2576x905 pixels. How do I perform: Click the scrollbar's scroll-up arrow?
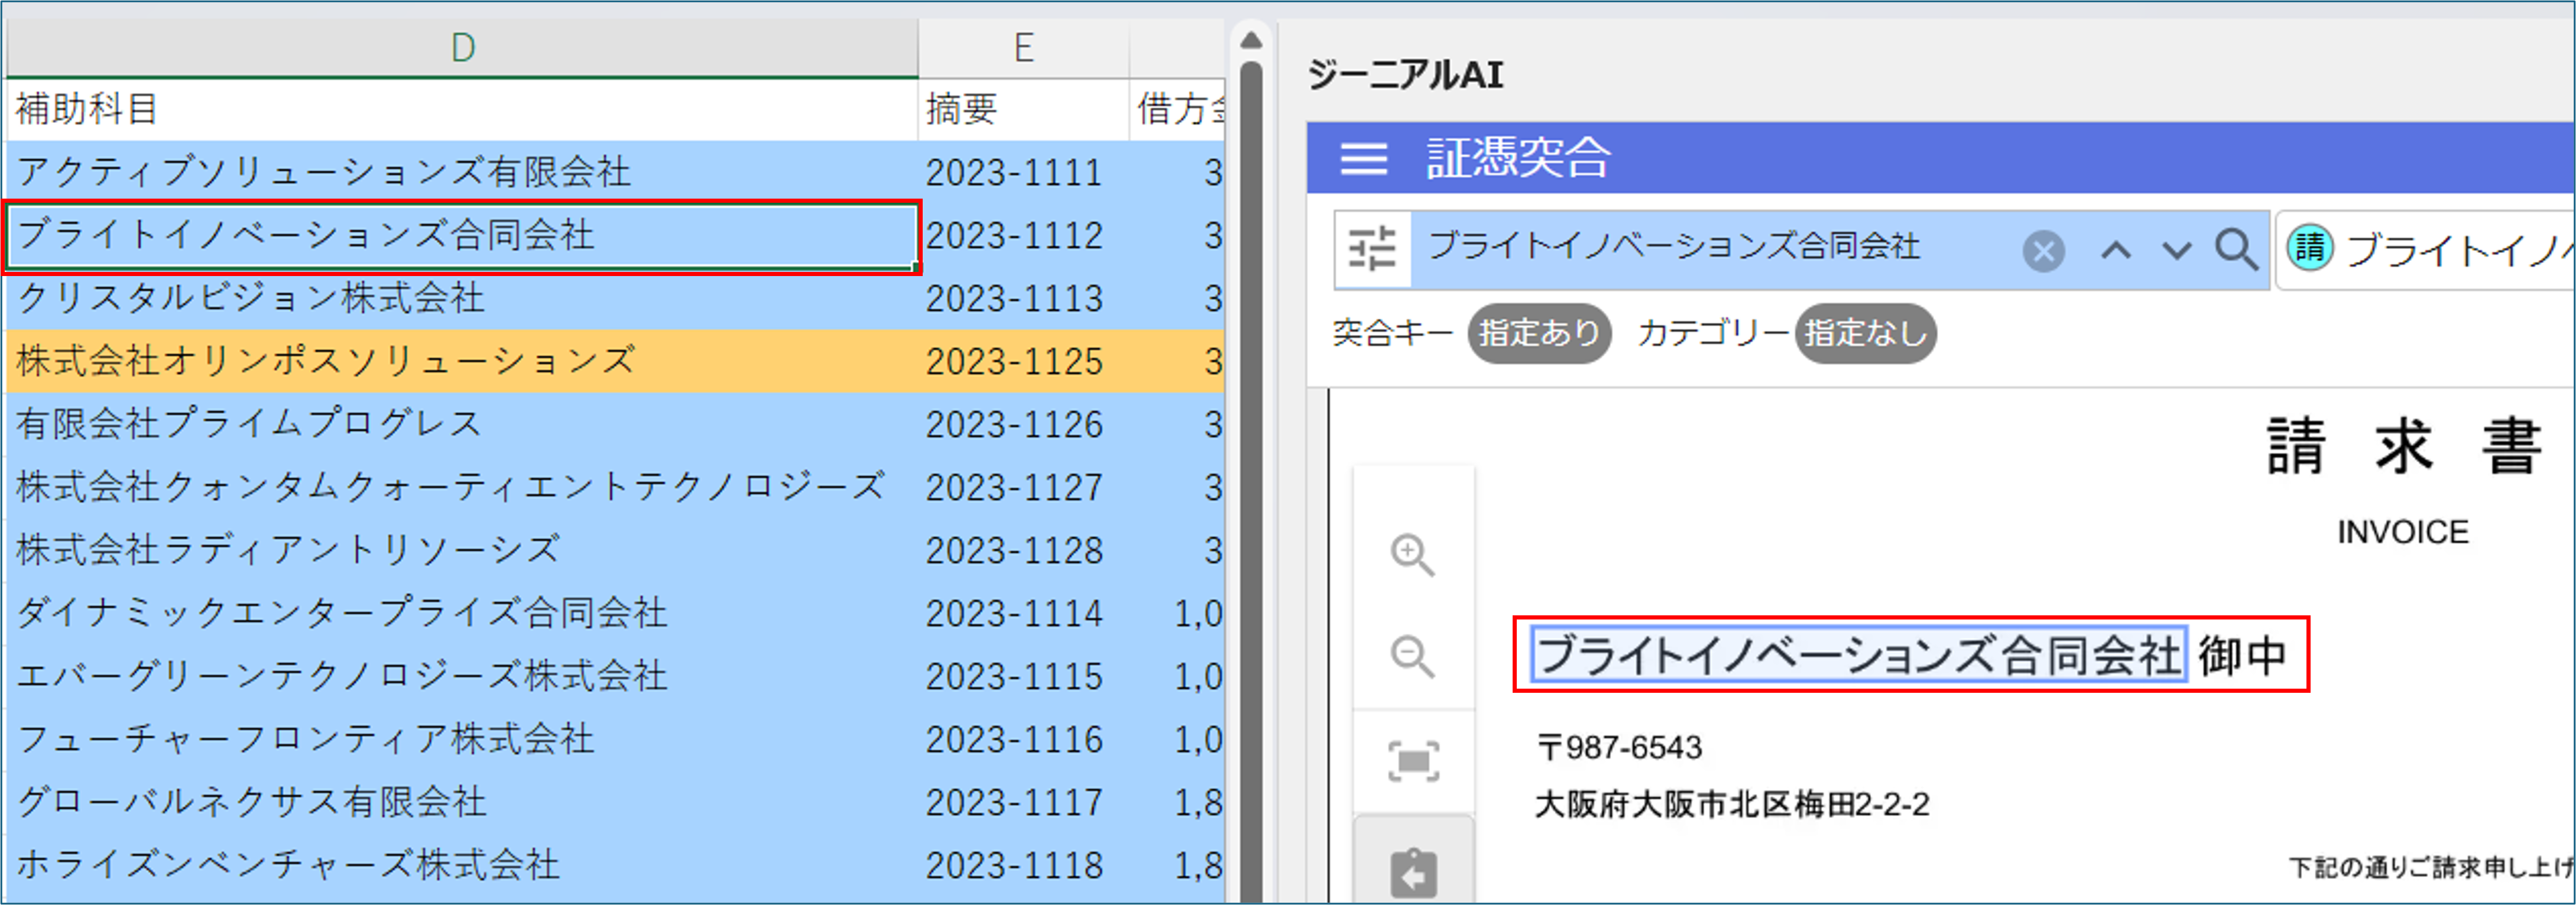click(x=1250, y=41)
